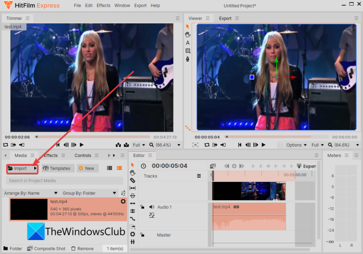Toggle lock on Audio 1 track
This screenshot has width=363, height=254.
142,207
